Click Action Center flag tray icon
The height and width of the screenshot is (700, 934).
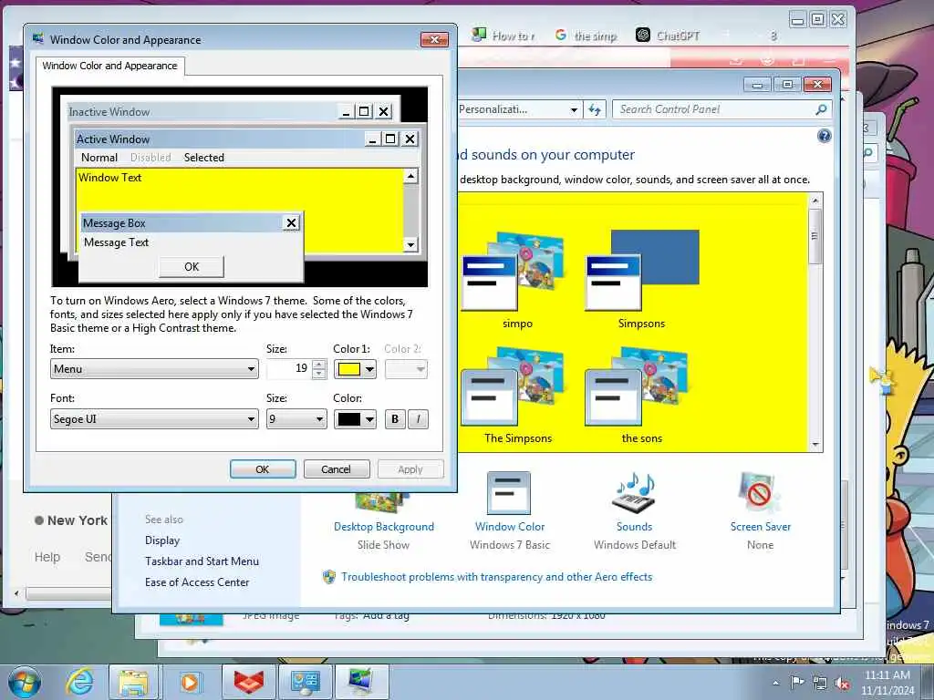[797, 682]
